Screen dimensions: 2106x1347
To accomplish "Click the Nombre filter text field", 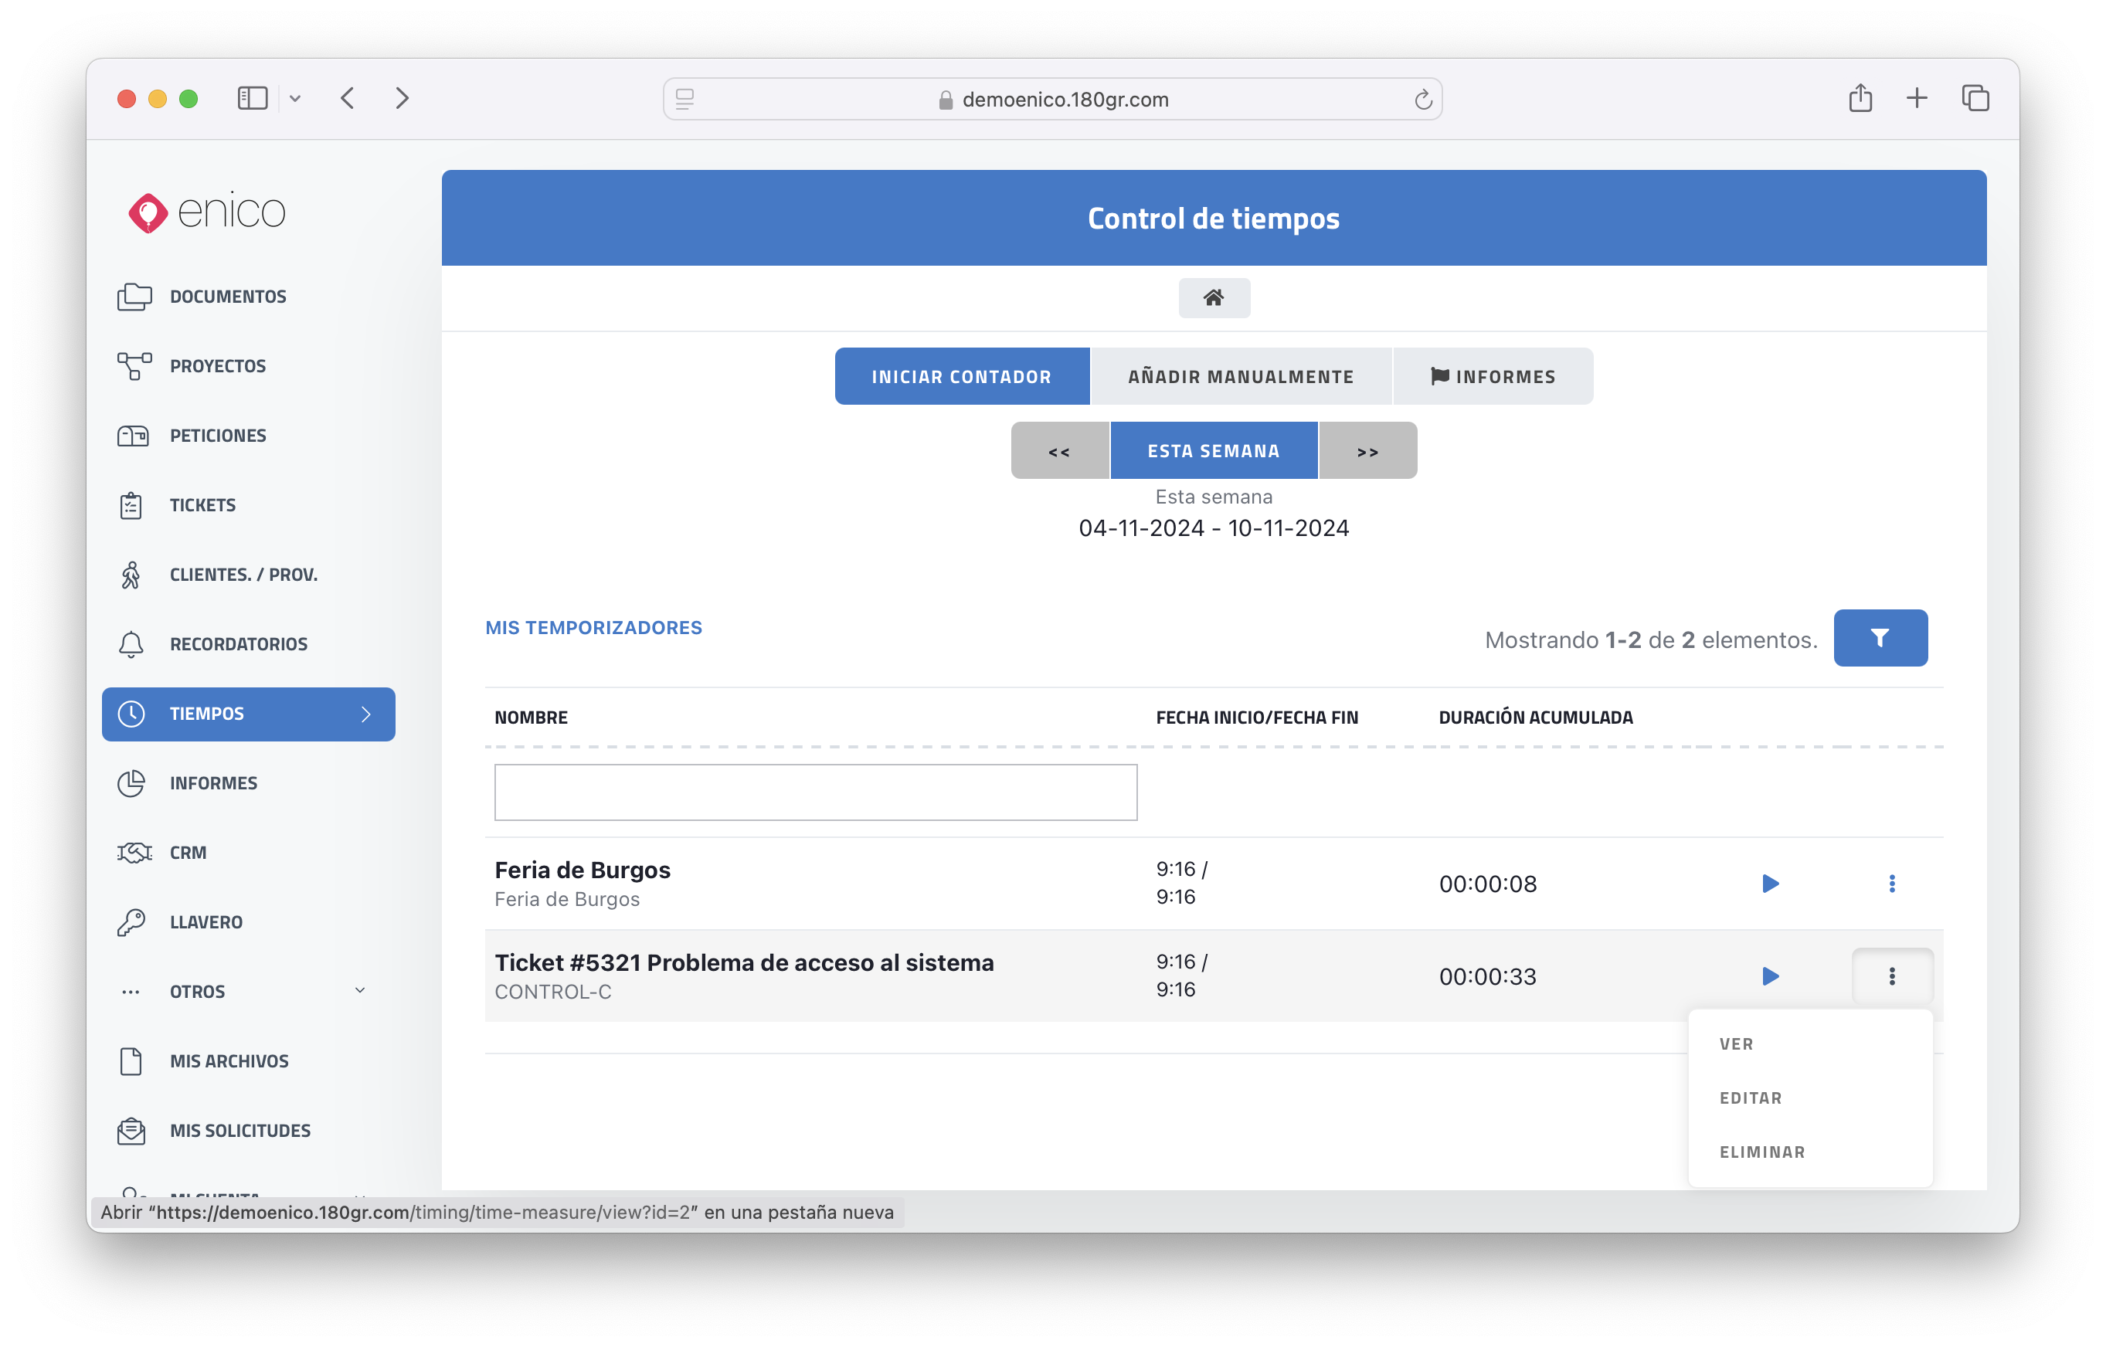I will (x=816, y=792).
